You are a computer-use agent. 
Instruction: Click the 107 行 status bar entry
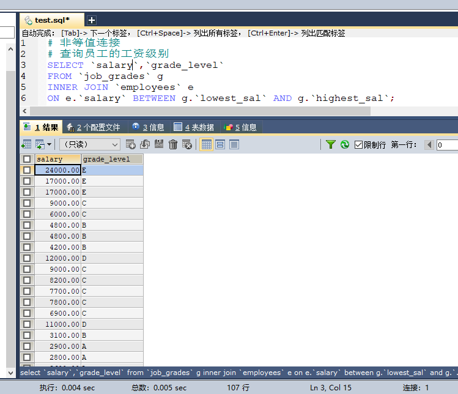(x=238, y=388)
